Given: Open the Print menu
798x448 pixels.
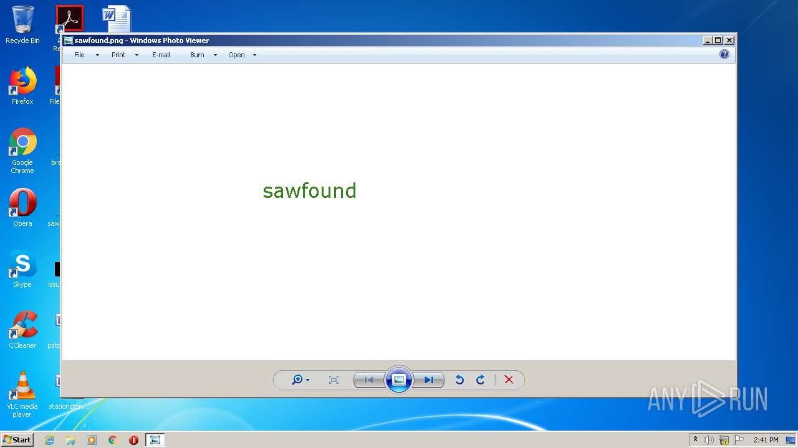Looking at the screenshot, I should (118, 55).
